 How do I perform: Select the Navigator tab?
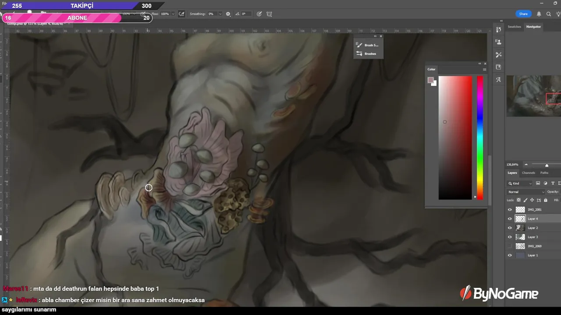(533, 27)
